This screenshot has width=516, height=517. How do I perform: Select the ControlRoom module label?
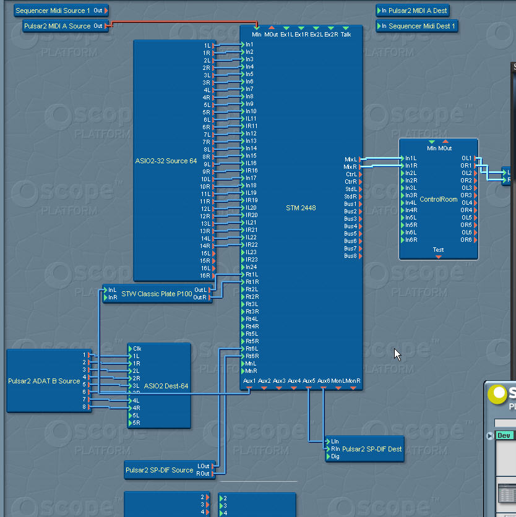pos(439,199)
